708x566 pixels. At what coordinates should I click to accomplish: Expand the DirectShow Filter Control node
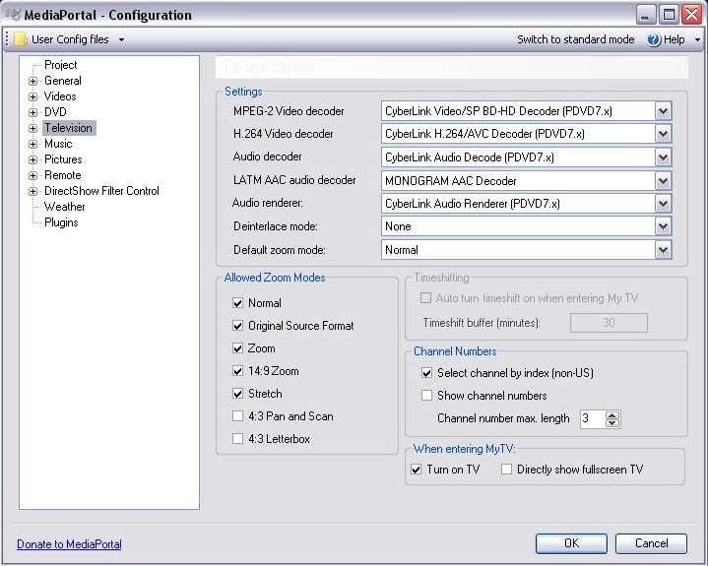32,191
